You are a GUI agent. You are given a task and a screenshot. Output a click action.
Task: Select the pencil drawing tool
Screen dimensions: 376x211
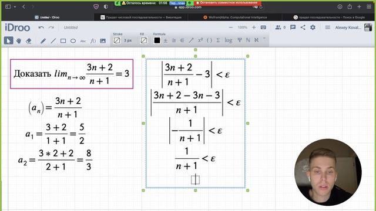pos(43,41)
